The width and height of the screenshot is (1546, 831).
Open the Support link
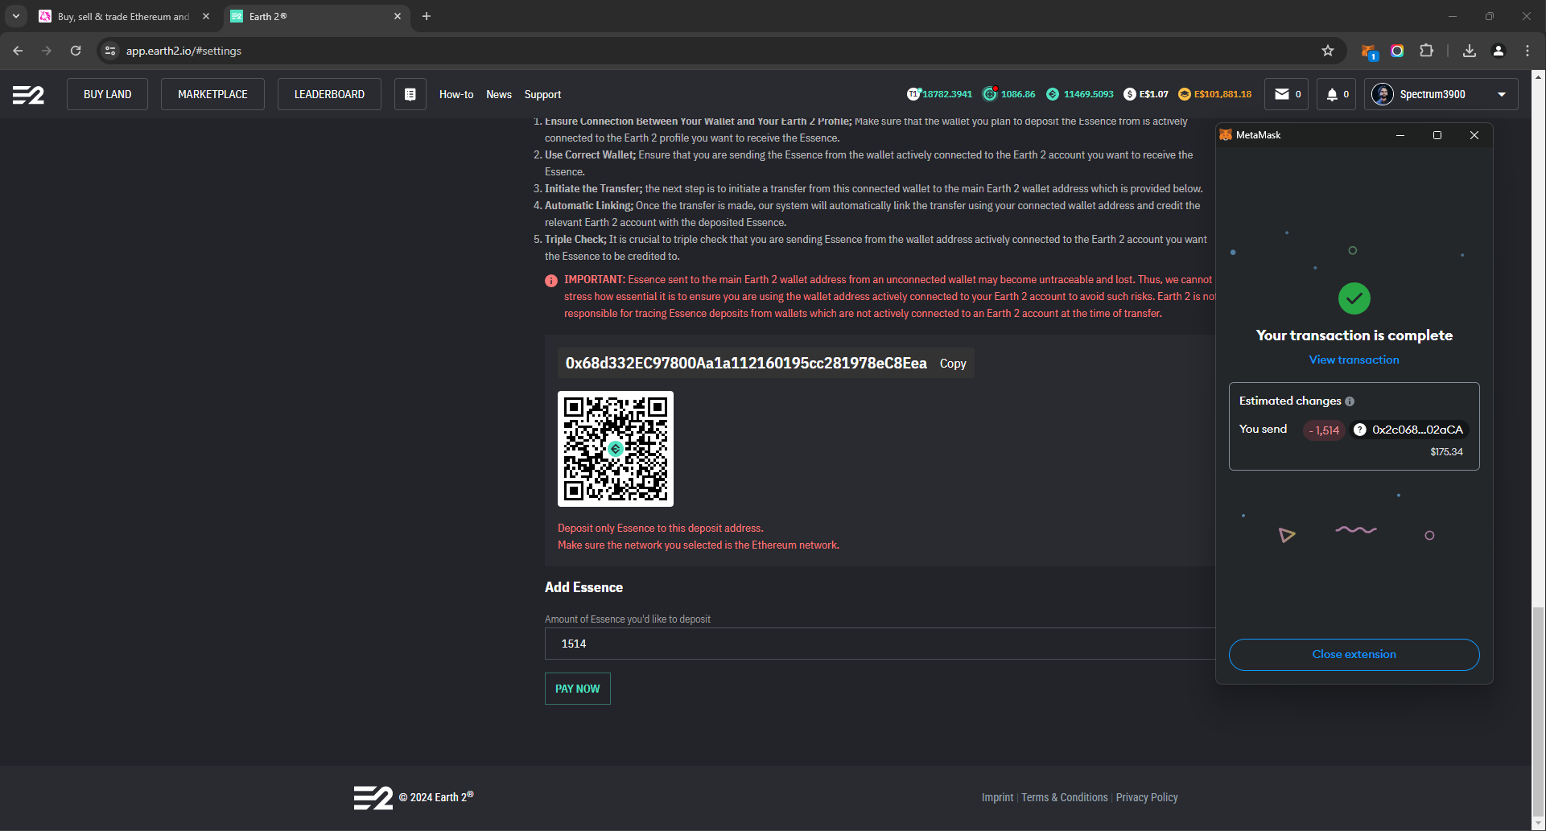tap(542, 94)
